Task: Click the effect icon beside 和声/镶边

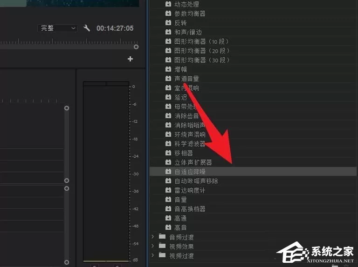Action: [168, 32]
